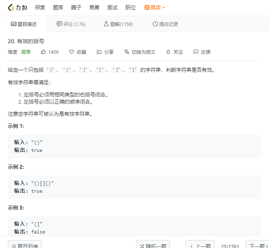Click the like count 1456
This screenshot has width=269, height=248.
[x=53, y=52]
